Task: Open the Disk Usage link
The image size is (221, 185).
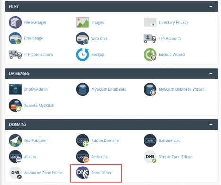Action: [x=34, y=38]
